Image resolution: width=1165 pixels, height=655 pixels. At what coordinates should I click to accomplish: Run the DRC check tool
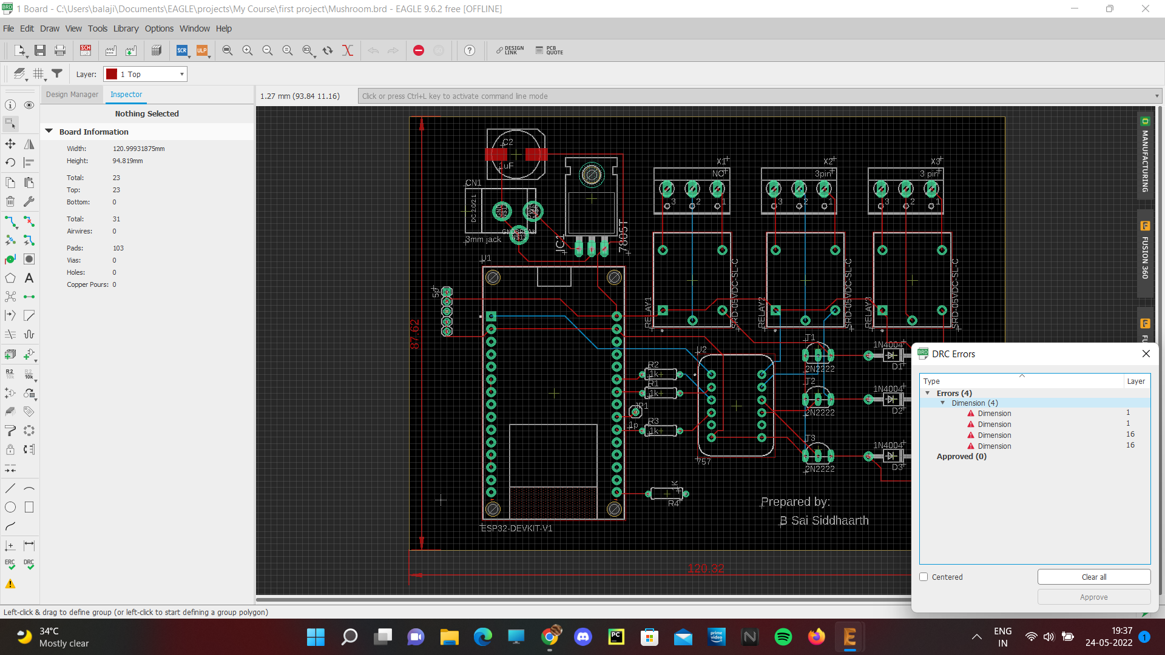[29, 564]
